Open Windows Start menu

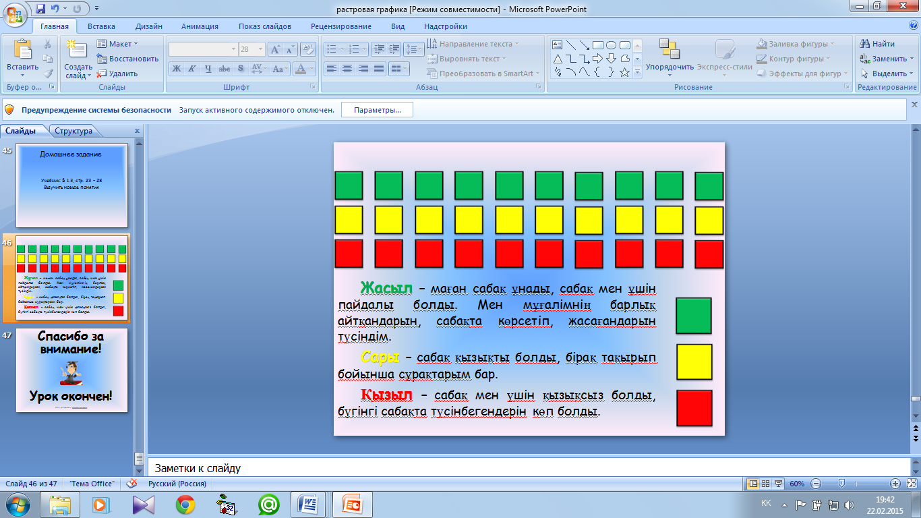pyautogui.click(x=17, y=505)
